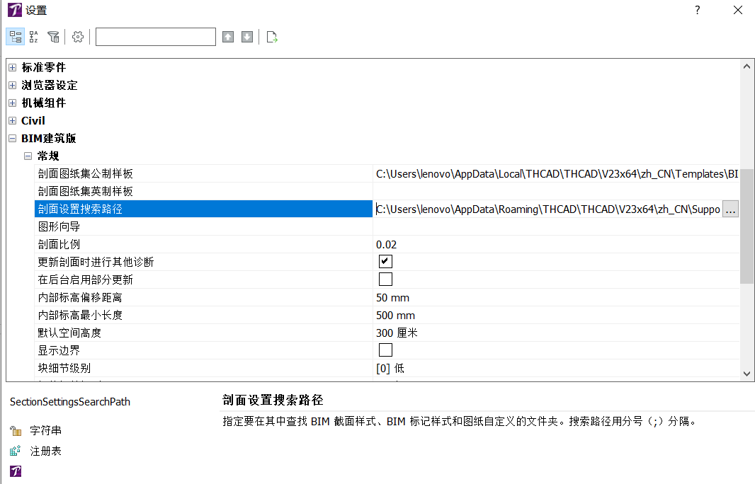Screen dimensions: 755x484
Task: Click the search text field
Action: tap(156, 37)
